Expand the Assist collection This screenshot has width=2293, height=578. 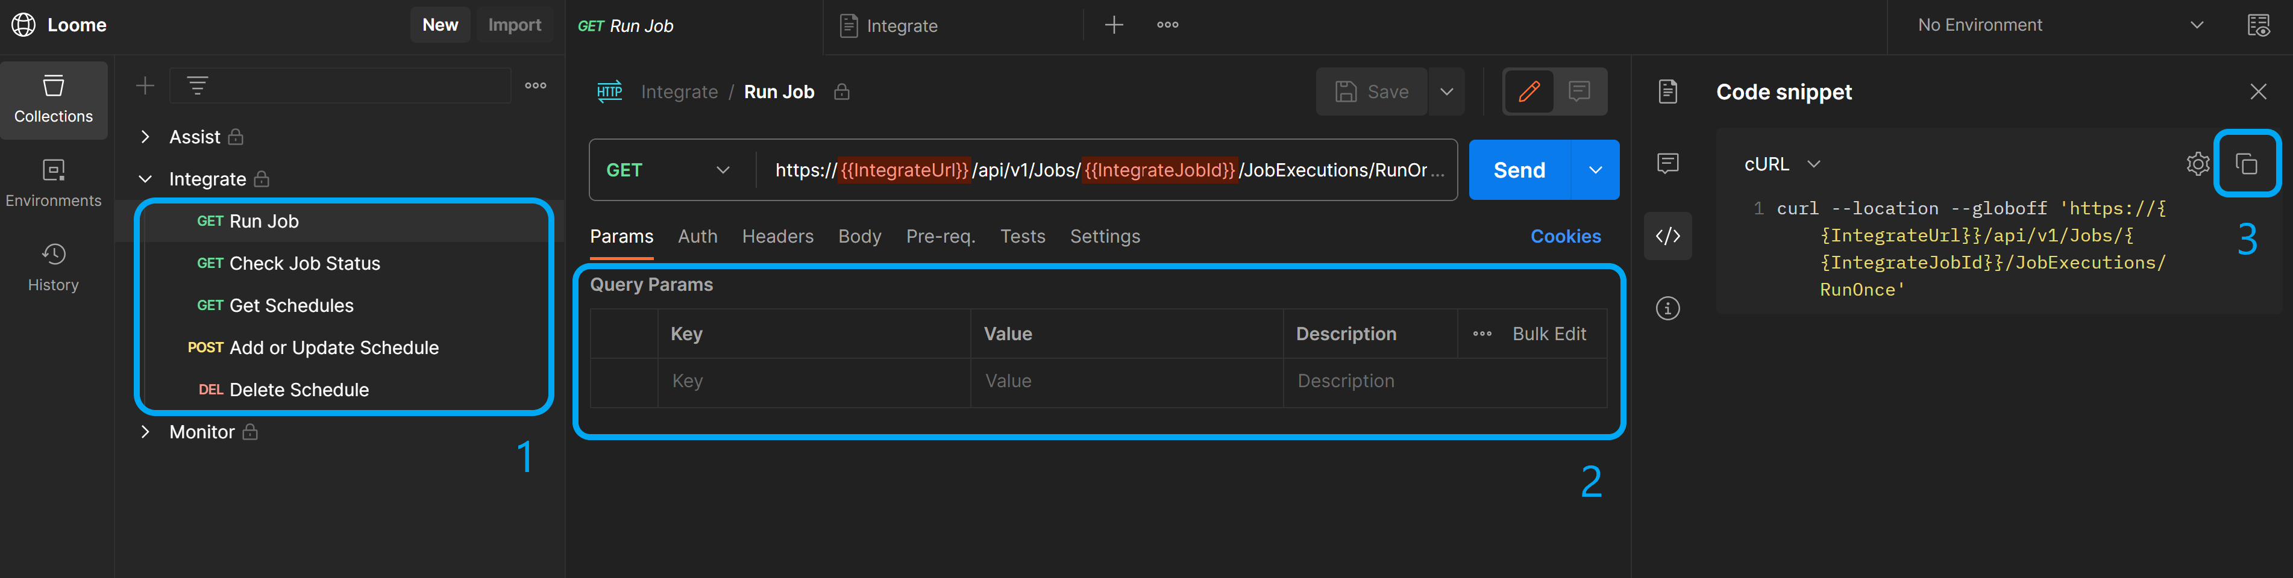pyautogui.click(x=145, y=137)
